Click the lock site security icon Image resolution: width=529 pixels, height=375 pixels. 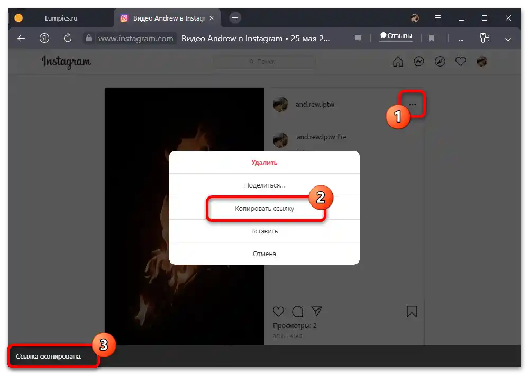click(x=89, y=38)
